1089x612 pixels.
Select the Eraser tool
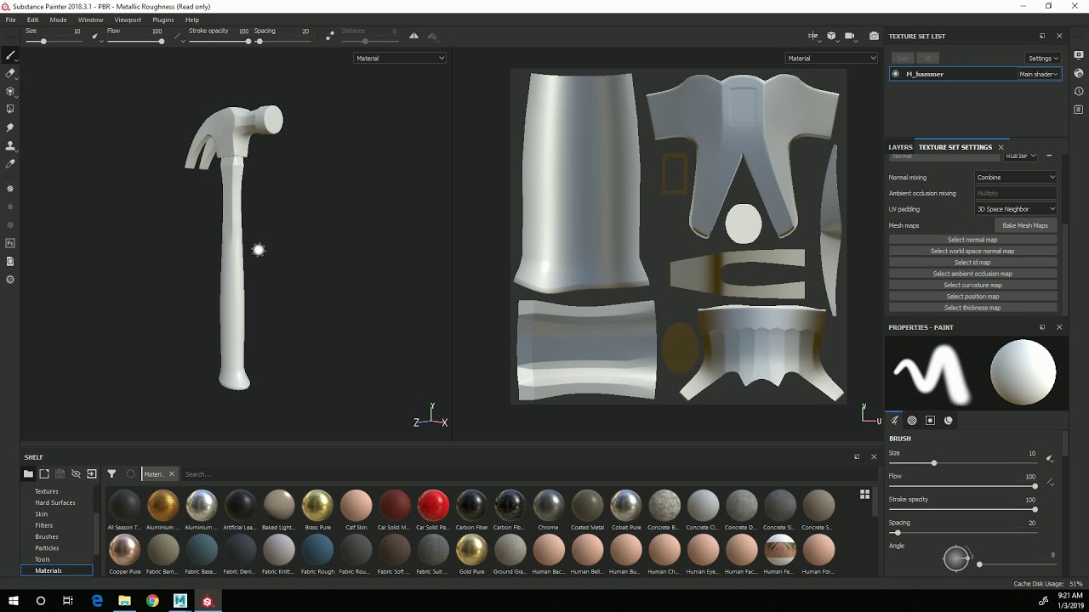[x=10, y=73]
